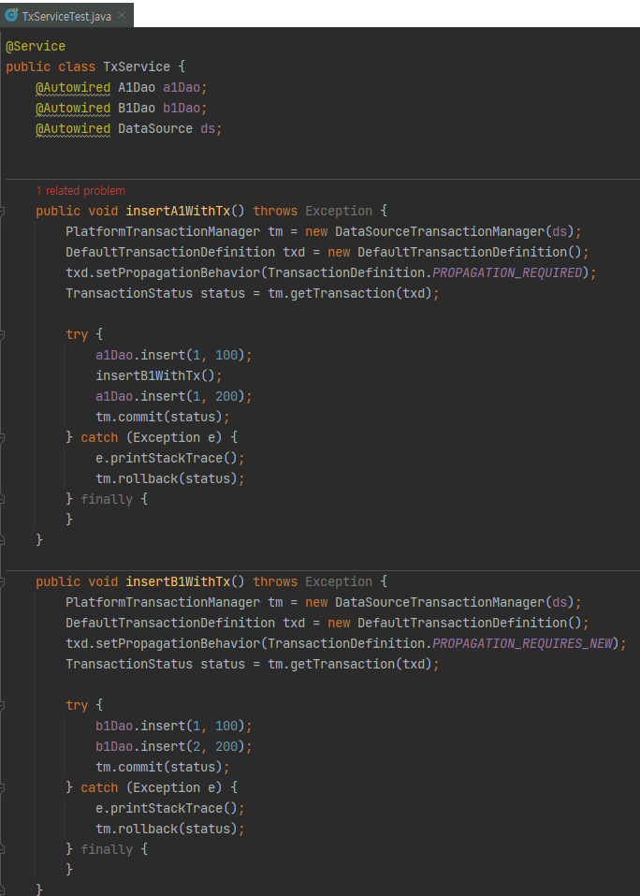Click the PROPAGATION_REQUIRED constant

[507, 272]
